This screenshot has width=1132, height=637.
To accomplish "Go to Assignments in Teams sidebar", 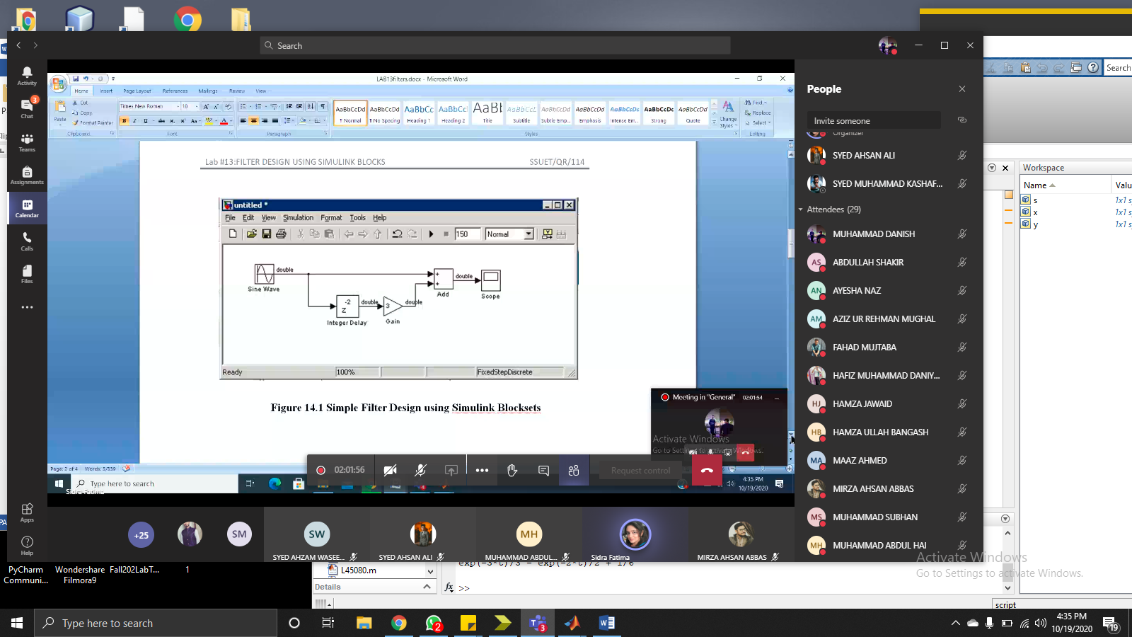I will coord(27,176).
